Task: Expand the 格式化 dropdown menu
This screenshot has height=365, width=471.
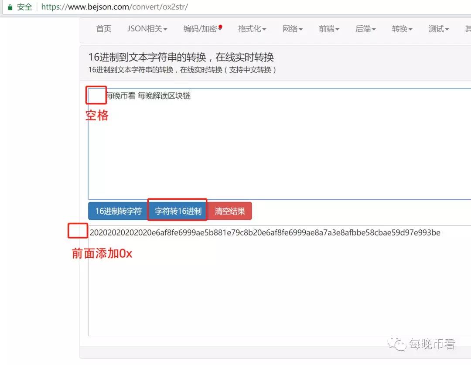Action: pyautogui.click(x=252, y=29)
